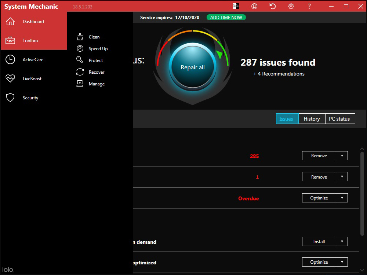
Task: Switch to the PC status tab
Action: 340,119
